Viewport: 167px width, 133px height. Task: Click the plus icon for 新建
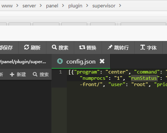[12, 74]
